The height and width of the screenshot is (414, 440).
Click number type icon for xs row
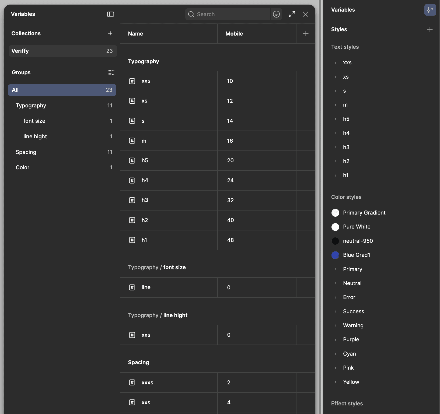tap(132, 101)
